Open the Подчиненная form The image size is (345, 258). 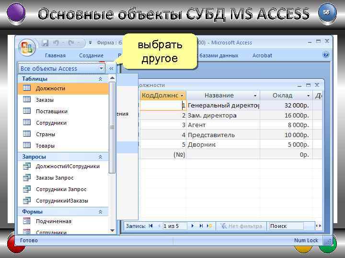pyautogui.click(x=63, y=221)
